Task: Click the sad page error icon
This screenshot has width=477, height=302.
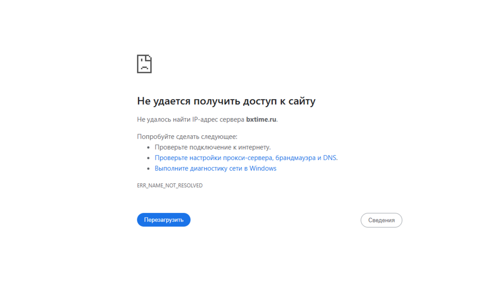Action: pyautogui.click(x=144, y=64)
